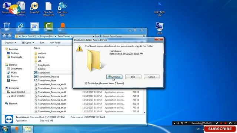Viewport: 237px width, 133px height.
Task: Click the orange recorder taskbar button
Action: (x=16, y=129)
